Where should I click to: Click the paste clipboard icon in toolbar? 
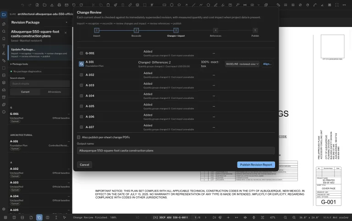pos(108,5)
